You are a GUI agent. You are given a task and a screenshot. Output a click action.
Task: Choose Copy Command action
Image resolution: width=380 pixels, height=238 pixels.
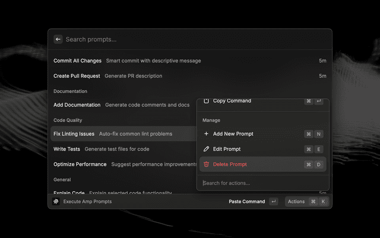click(x=232, y=101)
